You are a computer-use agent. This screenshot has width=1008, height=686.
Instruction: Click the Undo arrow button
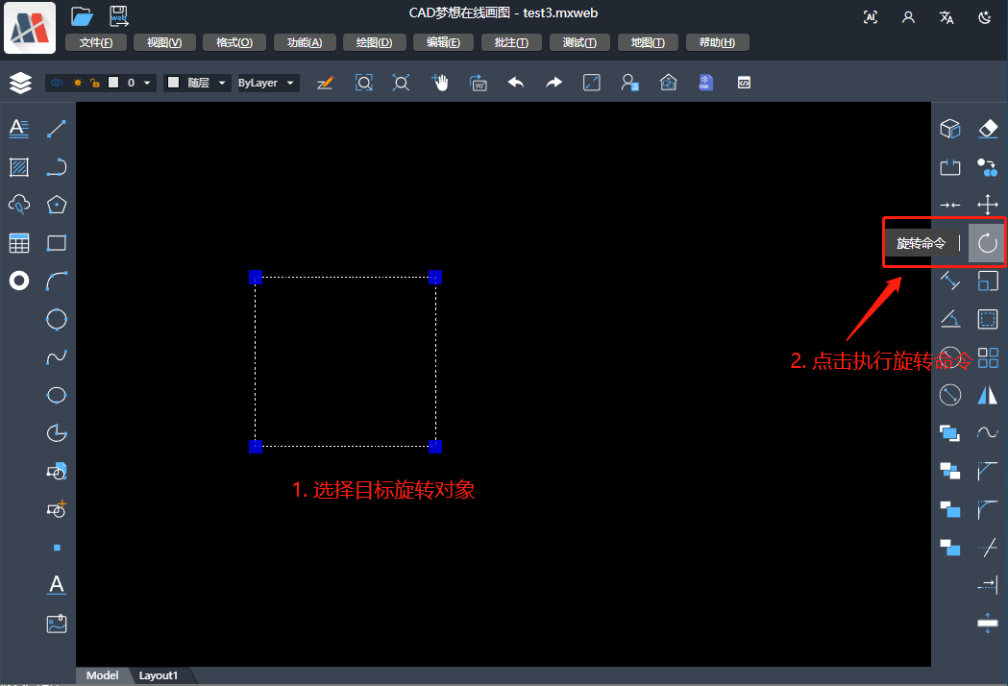click(x=516, y=83)
